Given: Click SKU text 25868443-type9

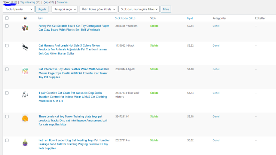Looking at the screenshot, I should coord(125,69).
